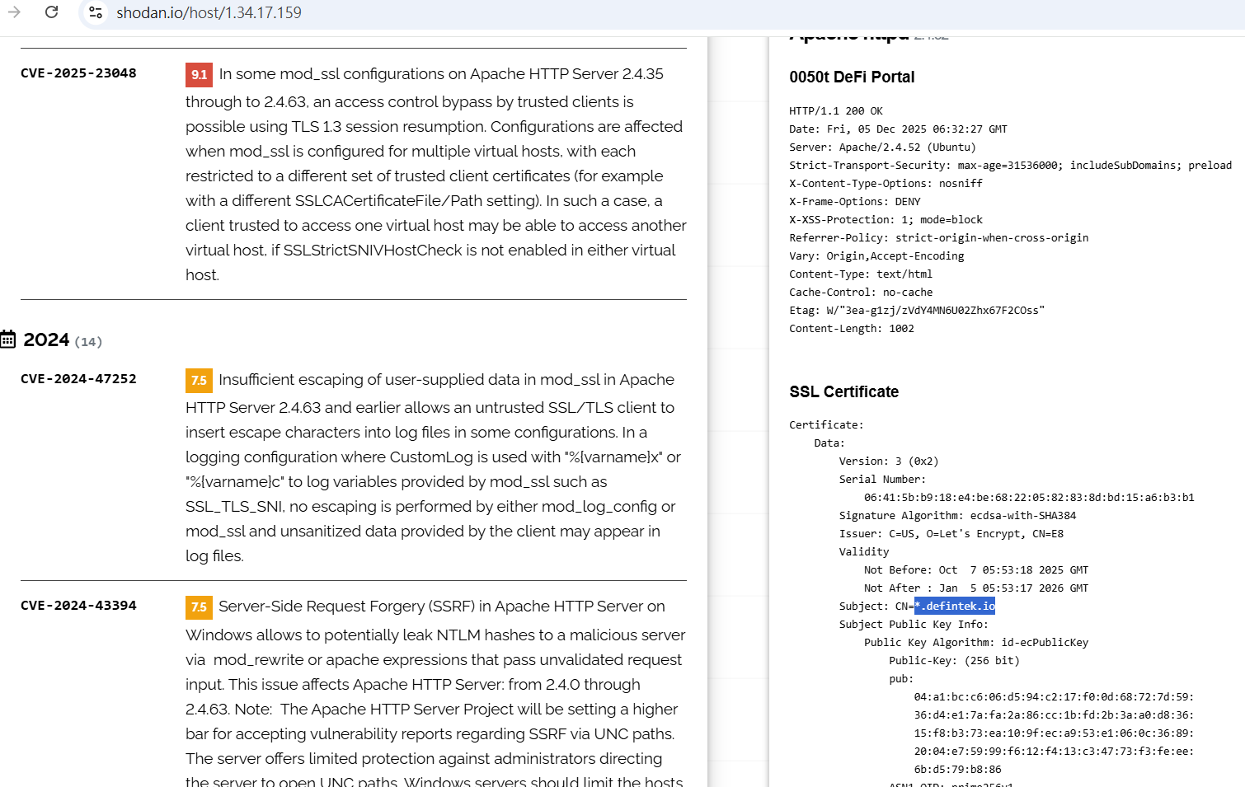
Task: Click the "Version: 3 (0x2)" line
Action: [x=889, y=461]
